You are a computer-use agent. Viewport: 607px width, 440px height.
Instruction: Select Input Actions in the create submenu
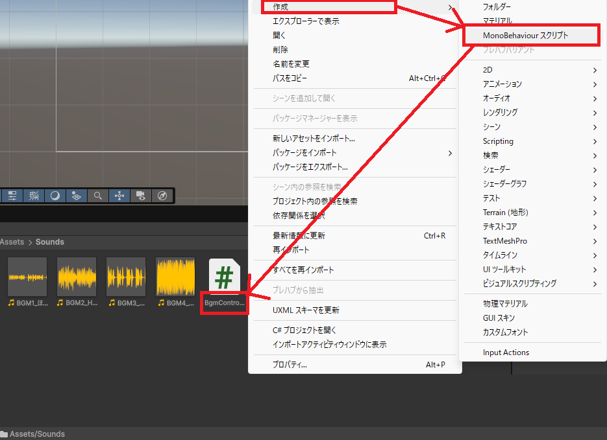click(x=506, y=353)
